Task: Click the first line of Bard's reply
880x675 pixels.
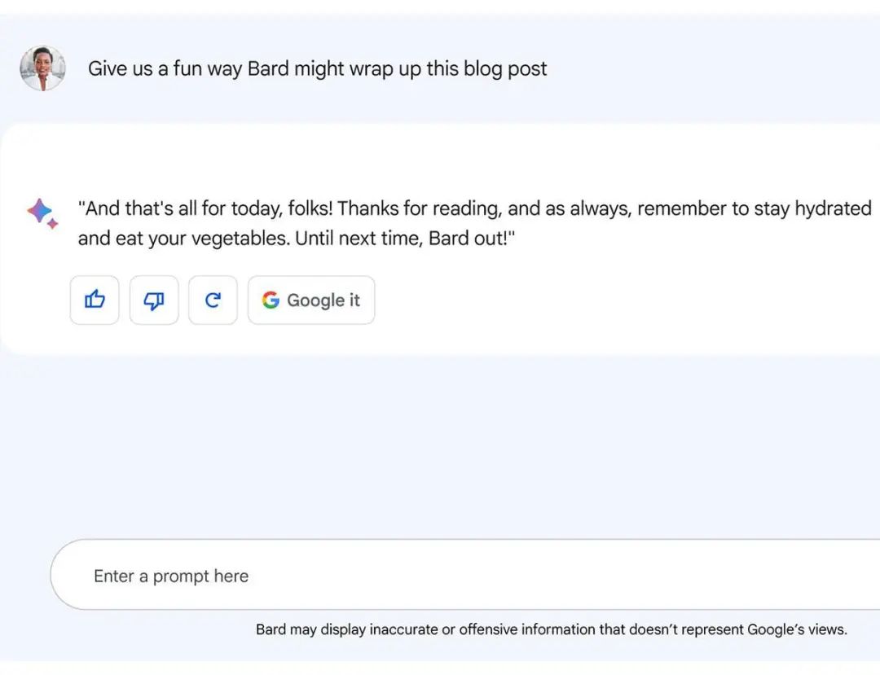Action: point(474,208)
